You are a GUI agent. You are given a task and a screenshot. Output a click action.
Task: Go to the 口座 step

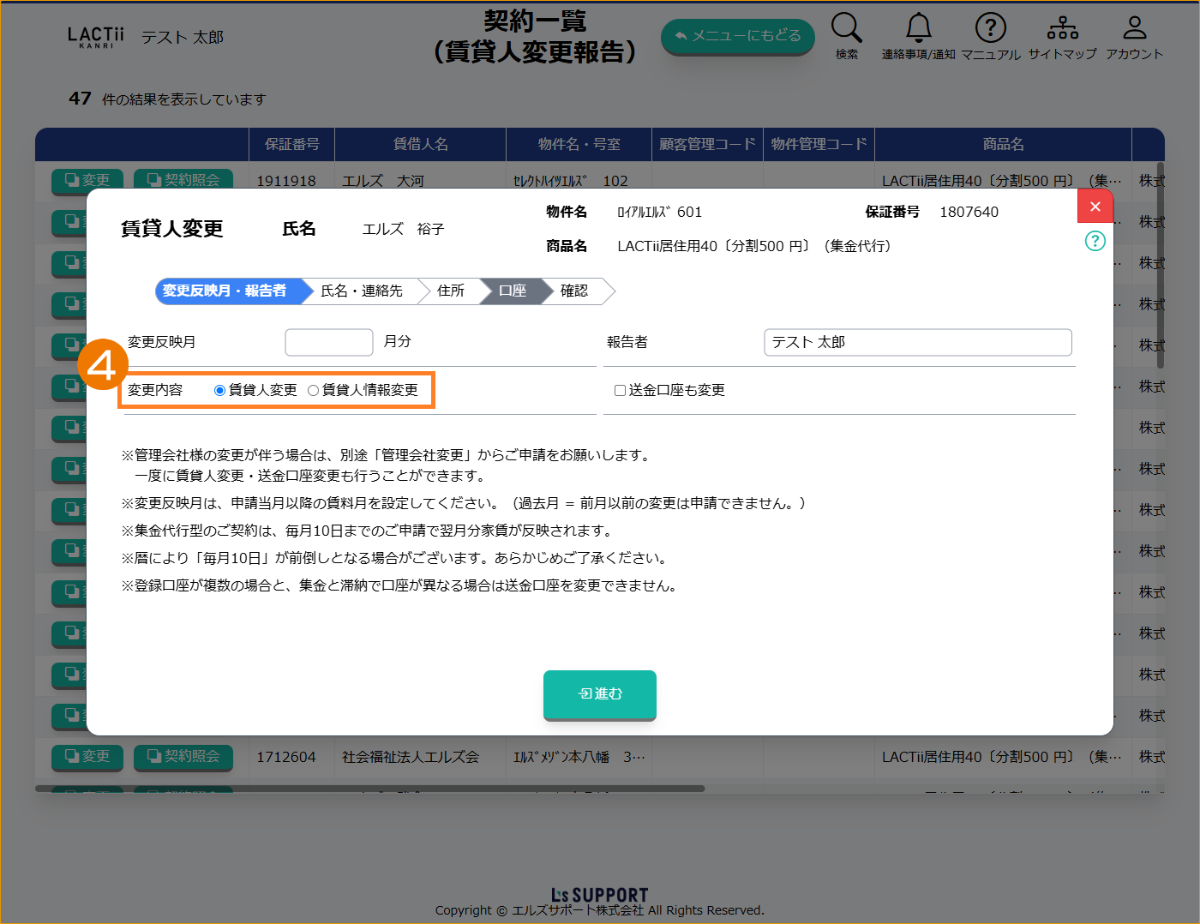tap(512, 291)
